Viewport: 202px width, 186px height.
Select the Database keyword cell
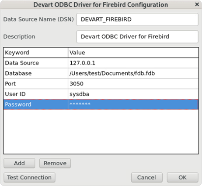pyautogui.click(x=36, y=73)
